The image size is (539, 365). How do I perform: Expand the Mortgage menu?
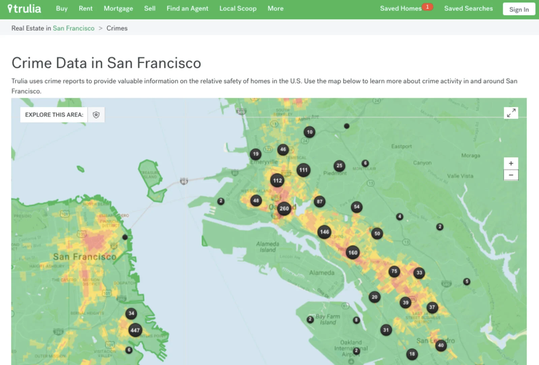point(118,9)
